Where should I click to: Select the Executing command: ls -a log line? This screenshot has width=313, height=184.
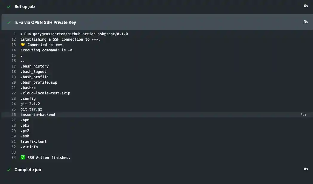coord(46,50)
